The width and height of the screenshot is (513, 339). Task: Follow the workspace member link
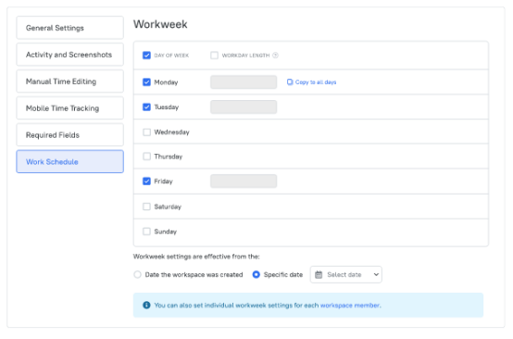coord(350,306)
